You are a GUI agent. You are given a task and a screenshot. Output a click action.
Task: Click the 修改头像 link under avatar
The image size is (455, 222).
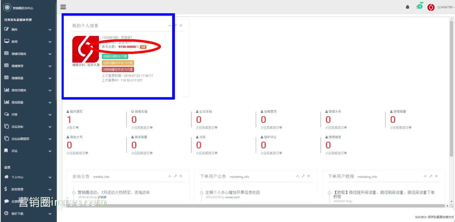coord(93,65)
